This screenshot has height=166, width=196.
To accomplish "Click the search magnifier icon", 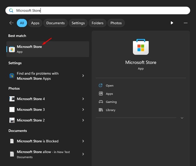I will (11, 10).
